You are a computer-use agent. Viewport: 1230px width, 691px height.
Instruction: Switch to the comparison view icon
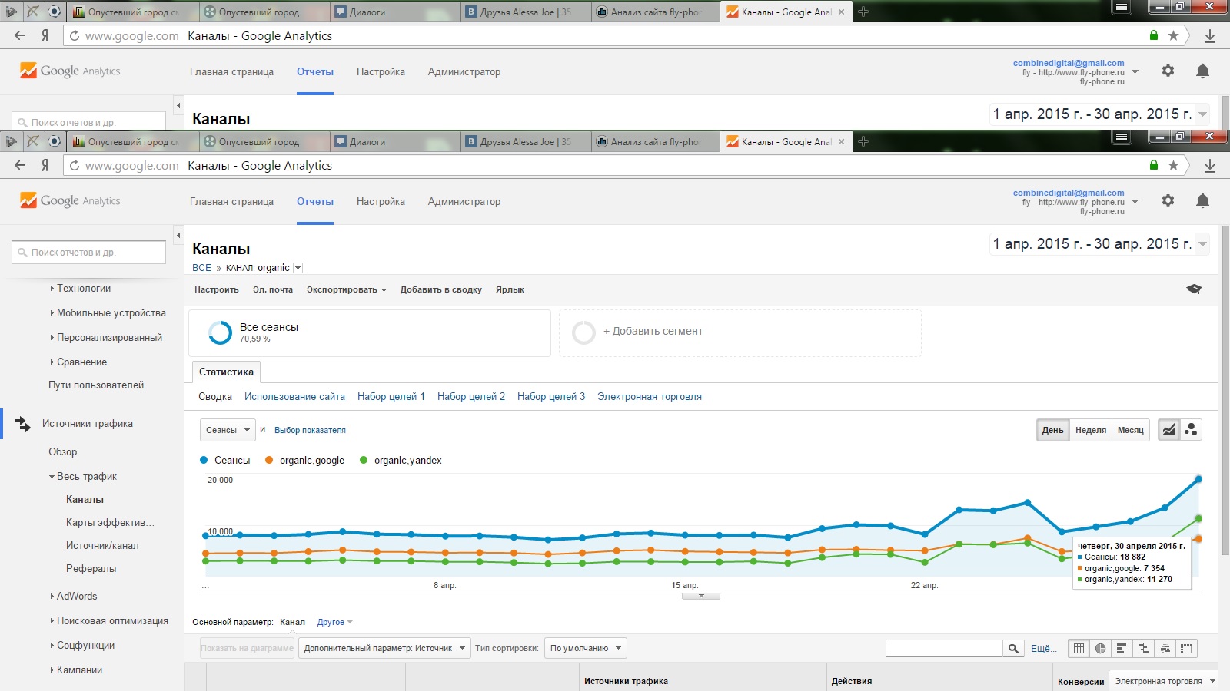click(x=1144, y=648)
